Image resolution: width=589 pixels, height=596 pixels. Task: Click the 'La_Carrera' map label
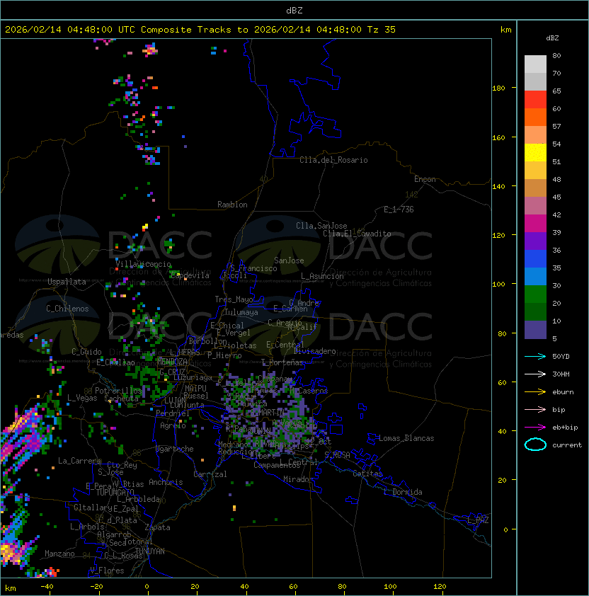[79, 461]
